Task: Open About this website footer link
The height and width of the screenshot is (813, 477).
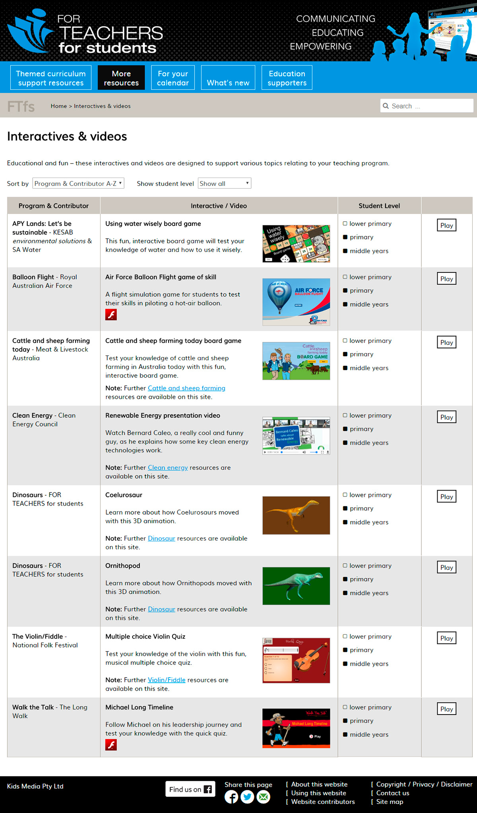Action: [319, 784]
